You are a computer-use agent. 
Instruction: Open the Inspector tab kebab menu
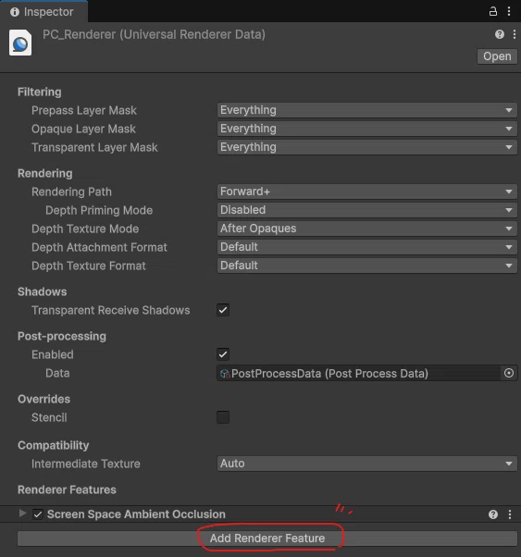pyautogui.click(x=509, y=12)
